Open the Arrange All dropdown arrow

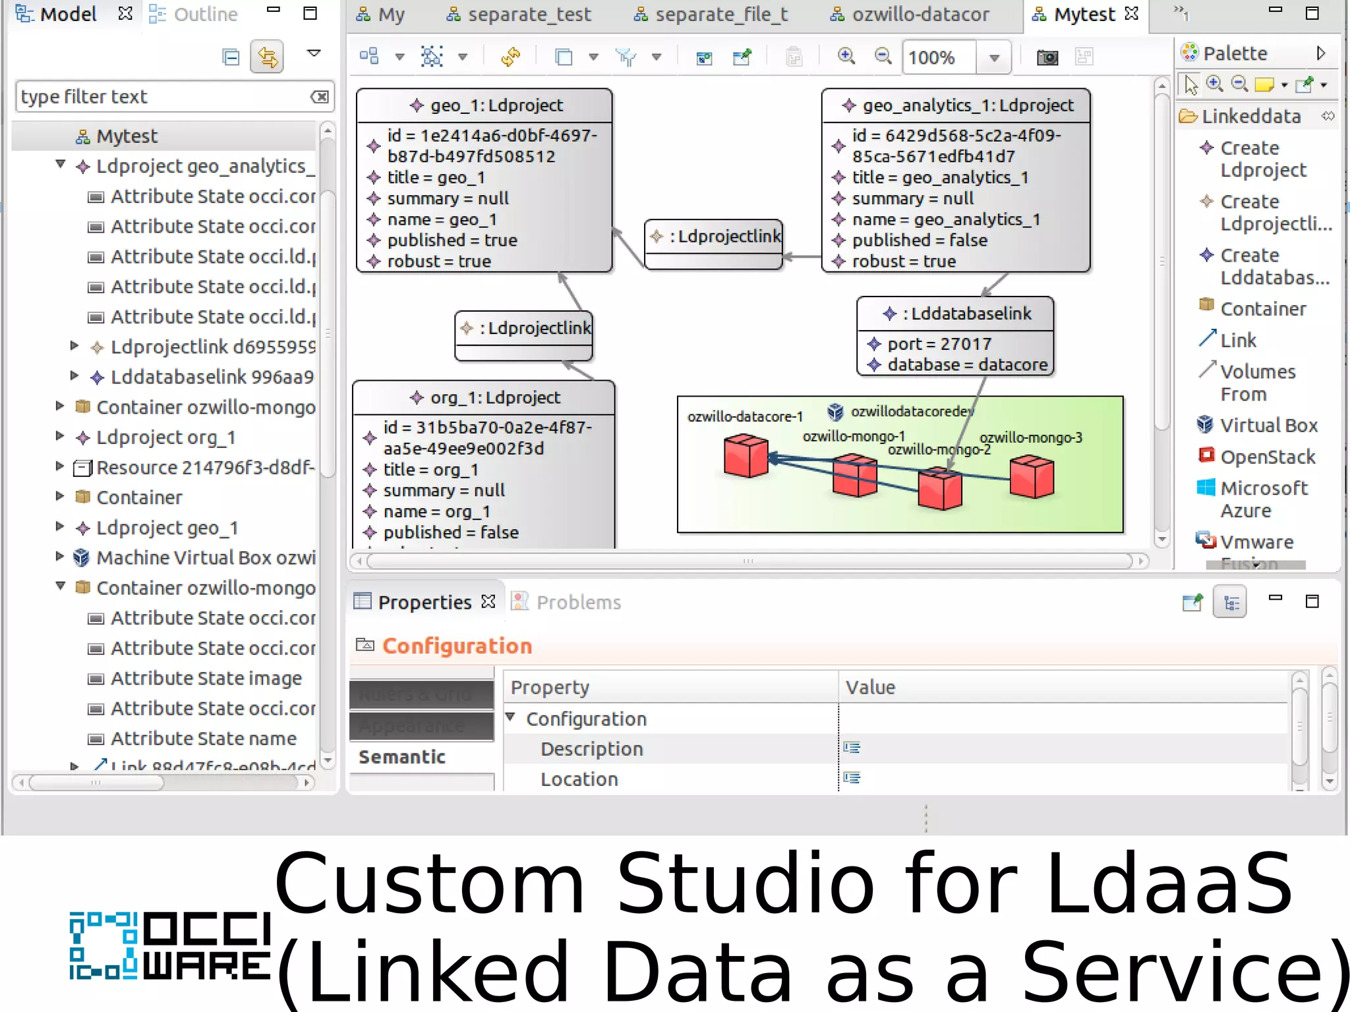(x=399, y=57)
